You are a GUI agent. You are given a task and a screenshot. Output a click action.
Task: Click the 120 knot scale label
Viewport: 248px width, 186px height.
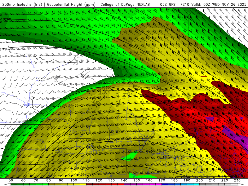coord(99,180)
